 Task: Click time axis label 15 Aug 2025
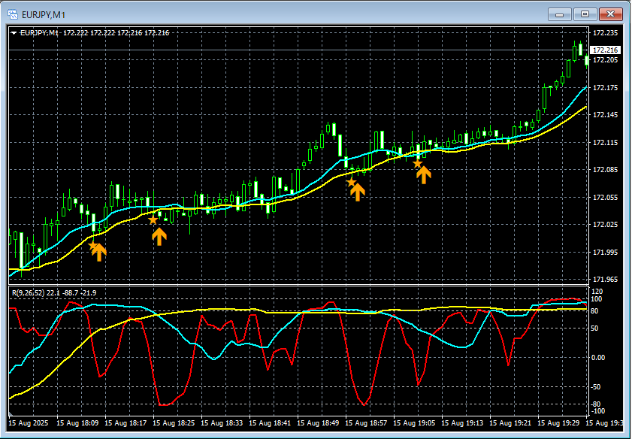(x=29, y=423)
